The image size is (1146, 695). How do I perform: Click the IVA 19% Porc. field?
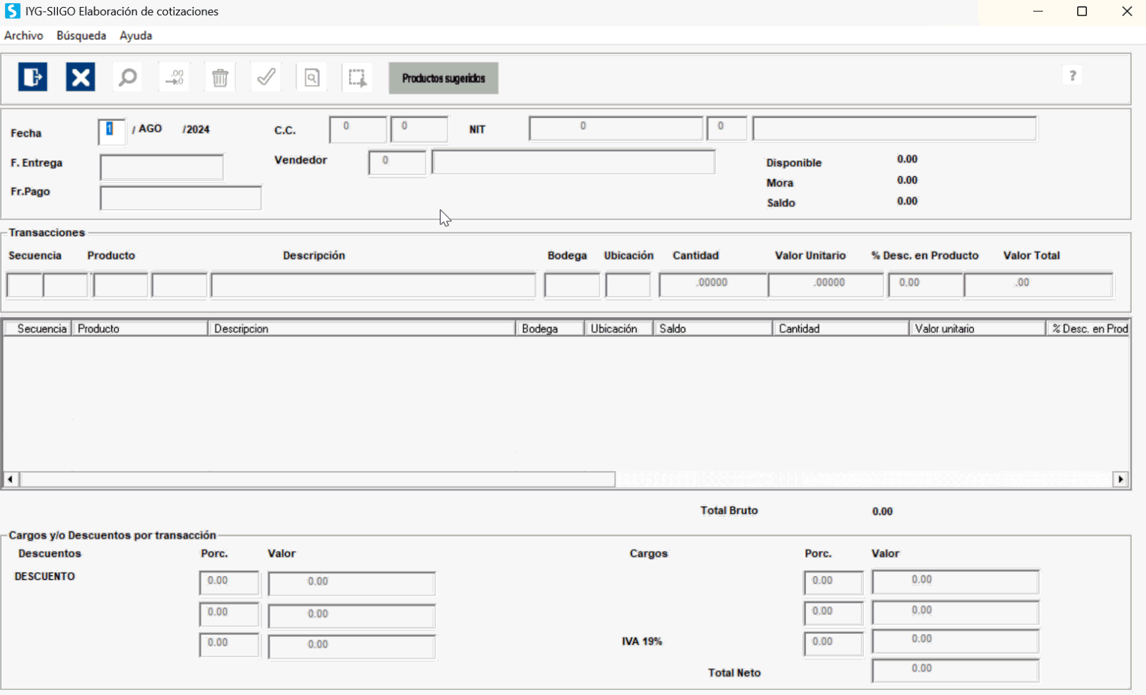pos(834,644)
